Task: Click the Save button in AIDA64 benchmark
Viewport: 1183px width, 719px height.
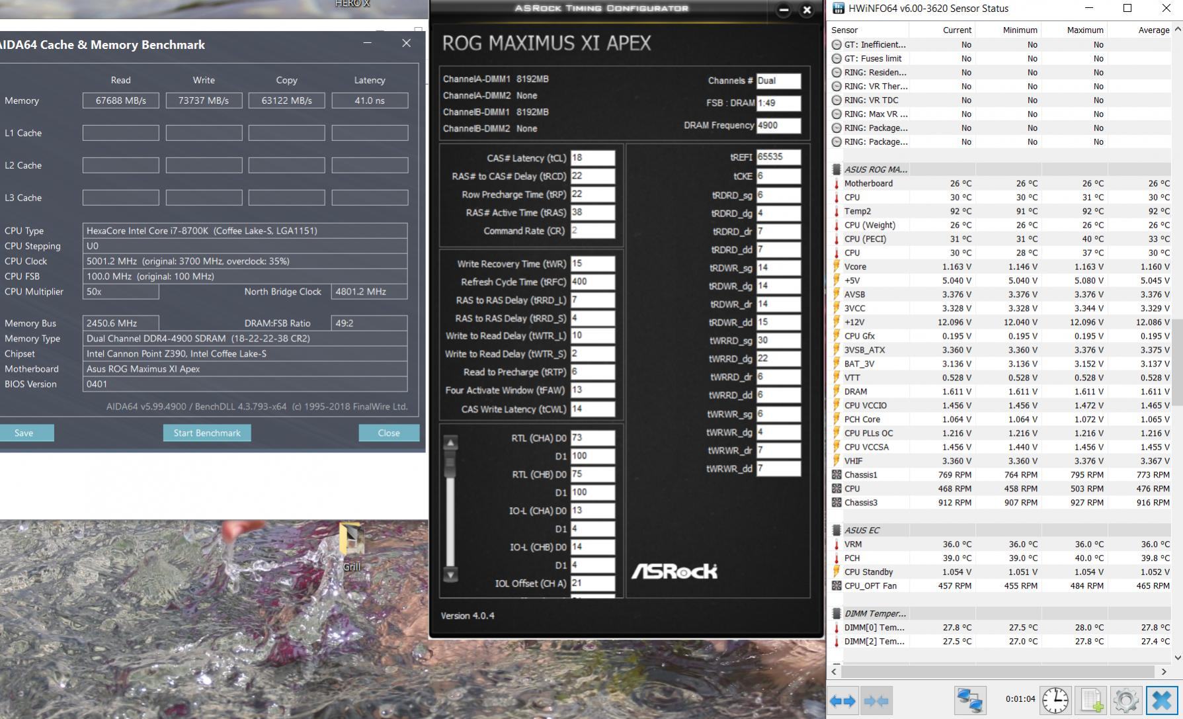Action: pos(25,433)
